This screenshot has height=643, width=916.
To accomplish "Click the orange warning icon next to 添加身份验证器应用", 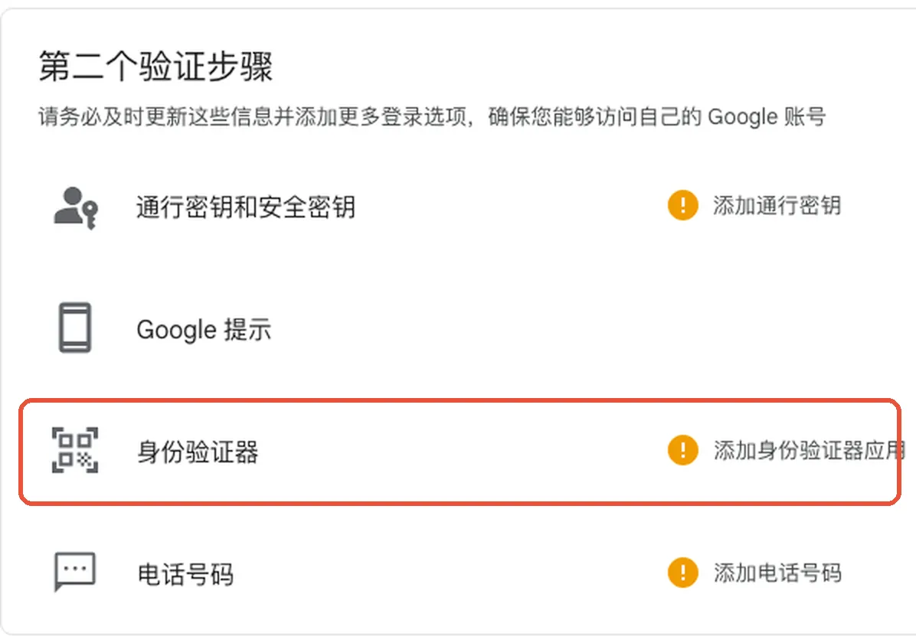I will point(683,450).
